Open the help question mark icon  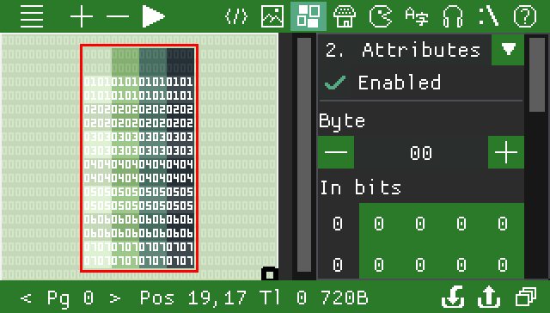coord(525,16)
